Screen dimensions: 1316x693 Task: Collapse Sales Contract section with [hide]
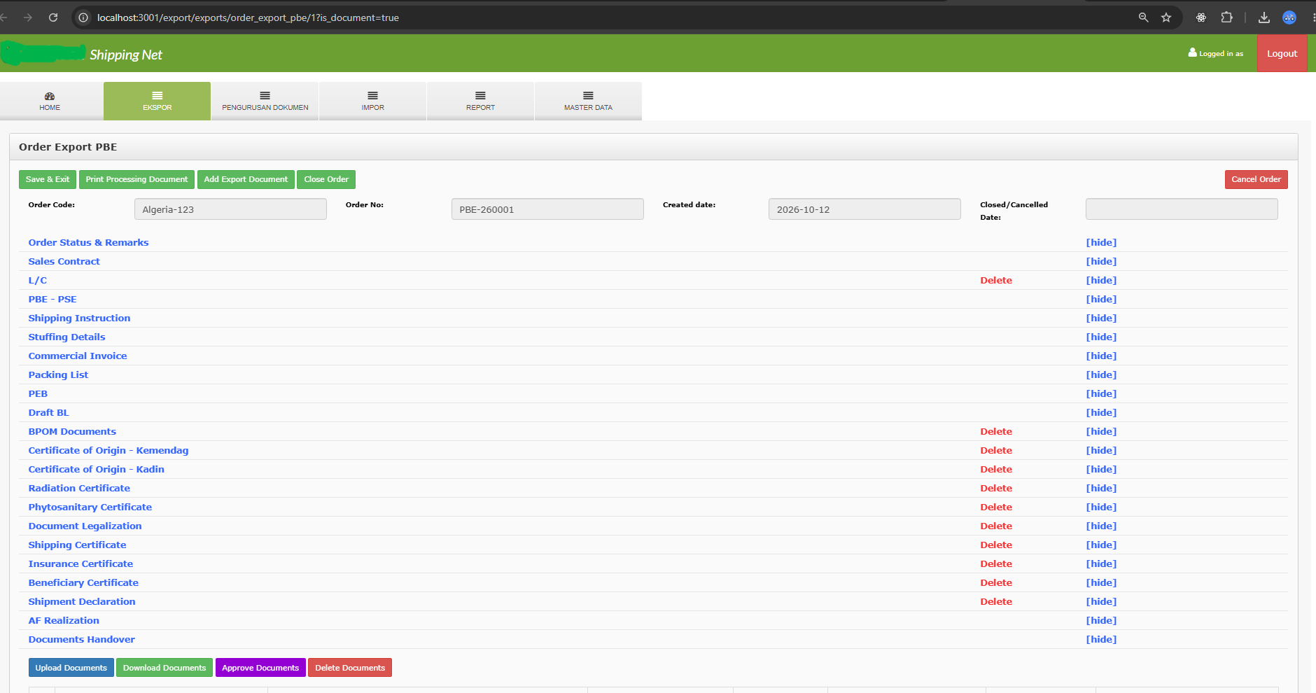click(x=1101, y=261)
